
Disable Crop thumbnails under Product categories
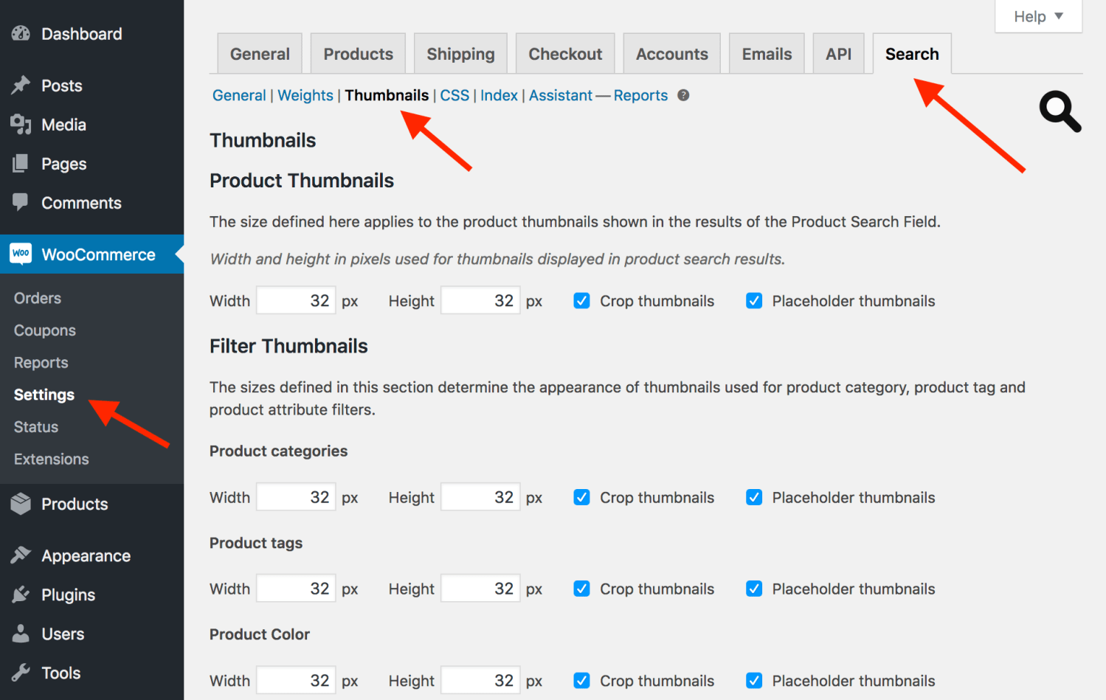point(581,497)
